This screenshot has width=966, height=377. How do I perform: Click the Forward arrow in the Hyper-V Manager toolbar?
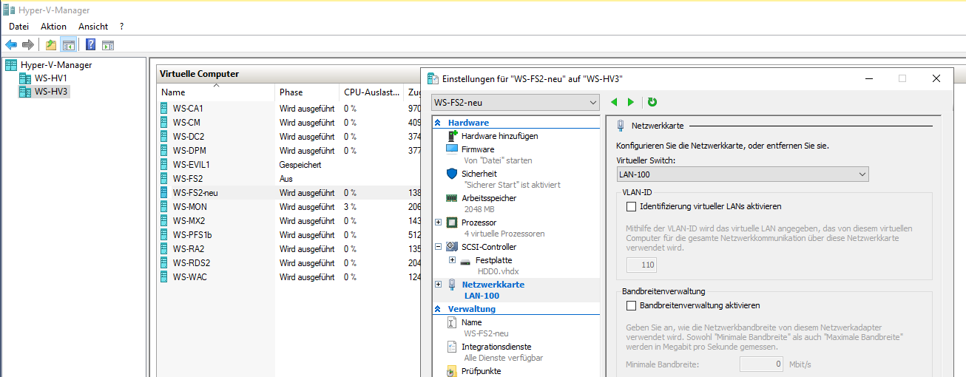(x=28, y=45)
